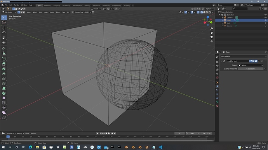
Task: Click the viewport zoom magnifier icon
Action: (x=212, y=29)
